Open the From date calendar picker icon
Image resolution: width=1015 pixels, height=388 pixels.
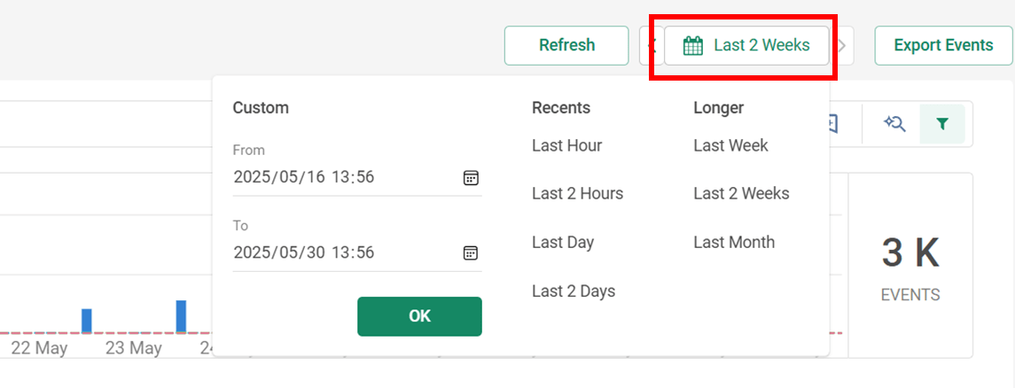(471, 178)
